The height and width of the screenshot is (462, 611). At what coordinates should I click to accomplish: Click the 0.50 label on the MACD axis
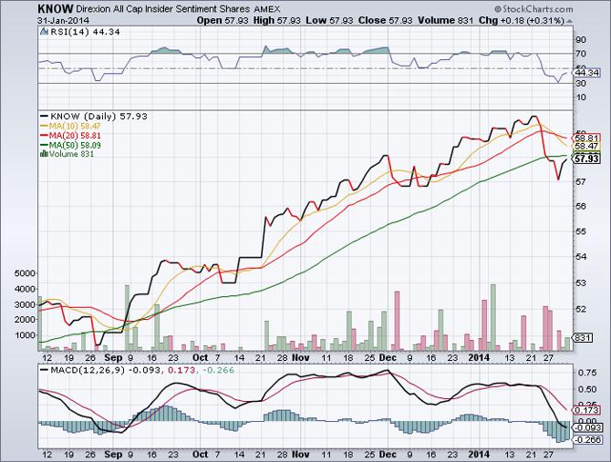(587, 390)
